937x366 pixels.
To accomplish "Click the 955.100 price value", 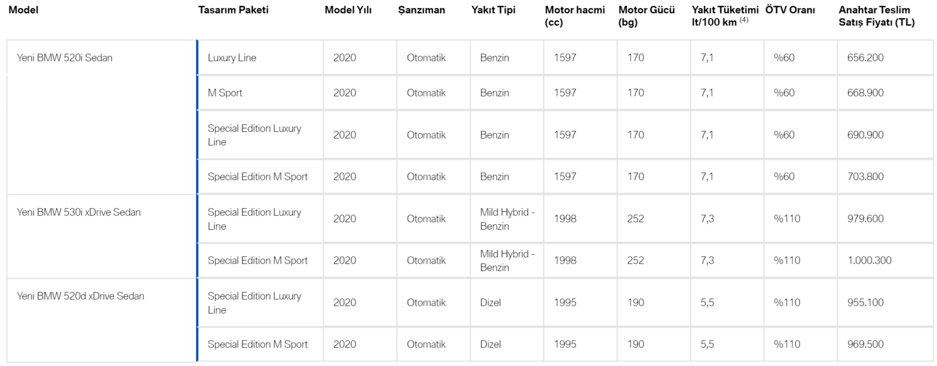I will [x=865, y=302].
